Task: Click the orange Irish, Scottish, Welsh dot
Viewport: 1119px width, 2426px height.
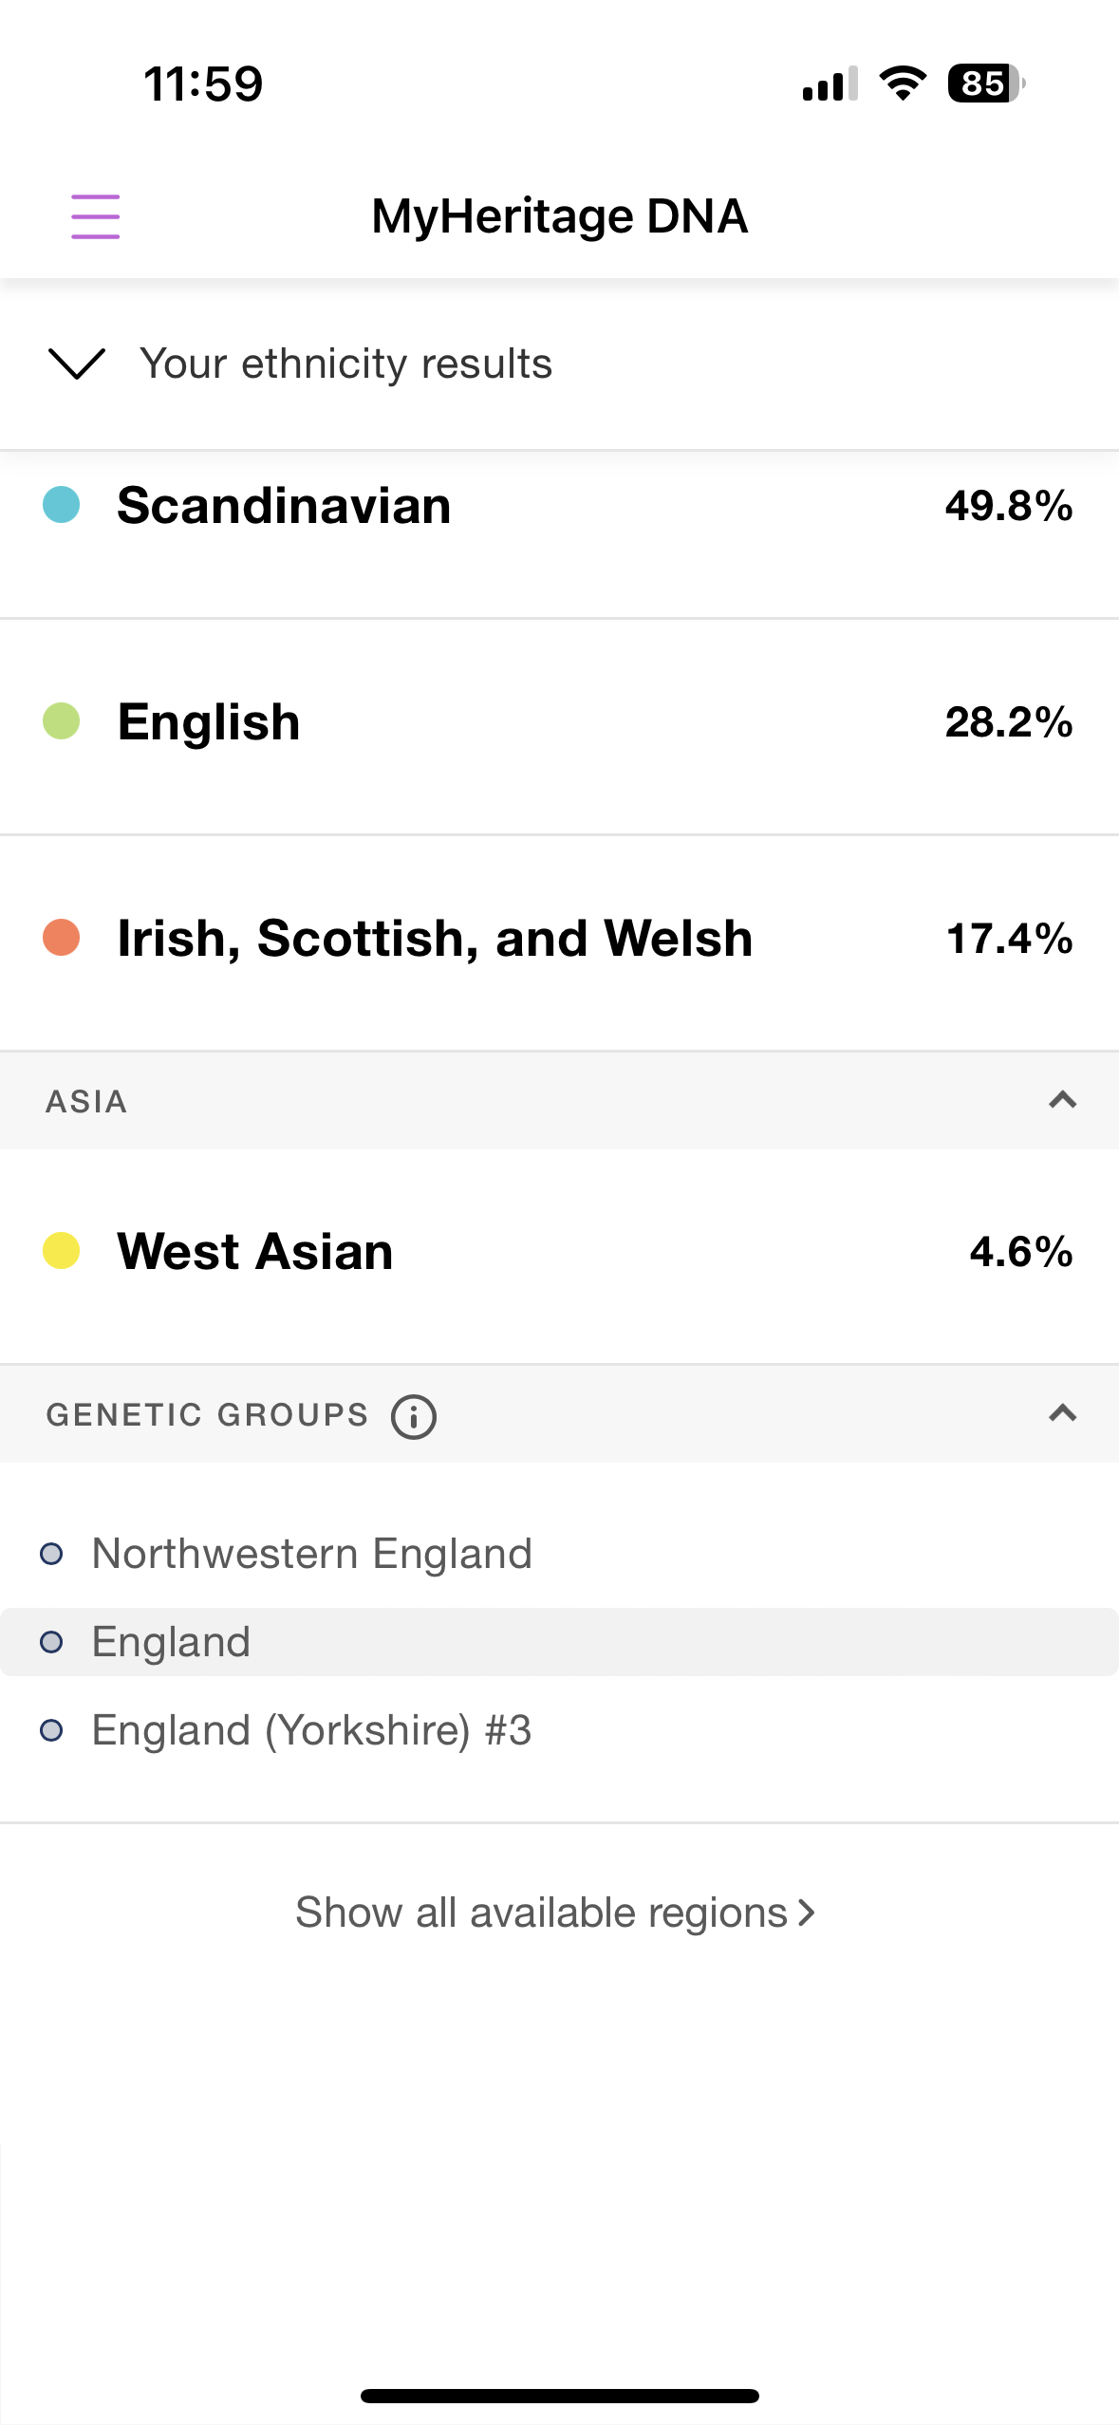Action: tap(62, 938)
